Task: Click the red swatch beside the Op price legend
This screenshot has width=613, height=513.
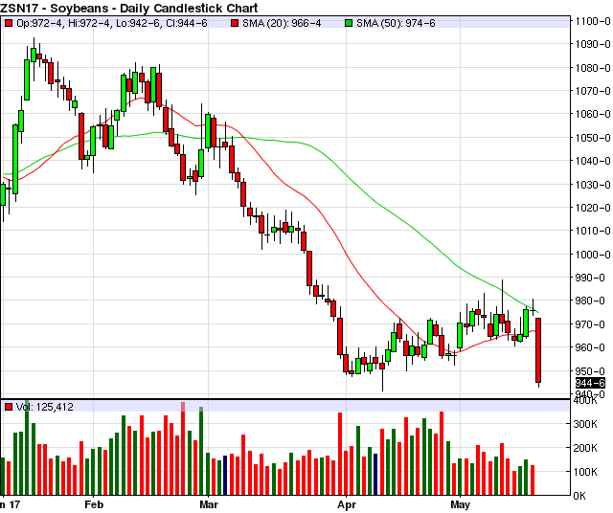Action: pos(9,23)
